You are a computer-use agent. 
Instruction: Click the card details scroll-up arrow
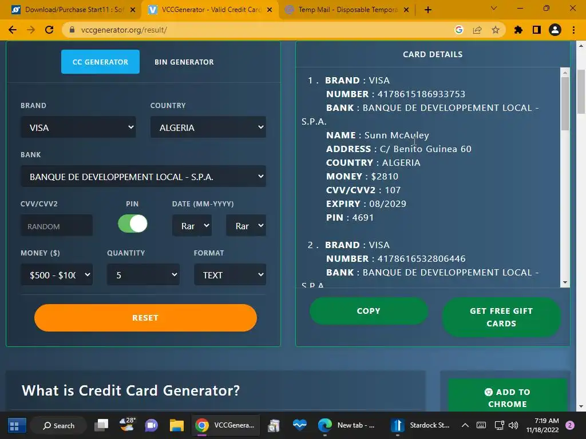point(565,72)
